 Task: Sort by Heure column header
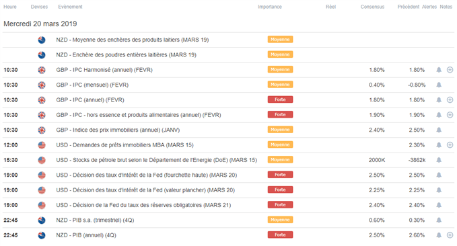[x=10, y=7]
